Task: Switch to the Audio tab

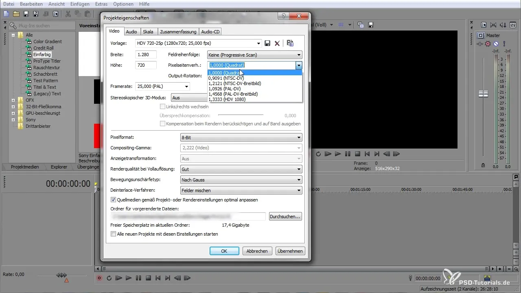Action: (131, 32)
